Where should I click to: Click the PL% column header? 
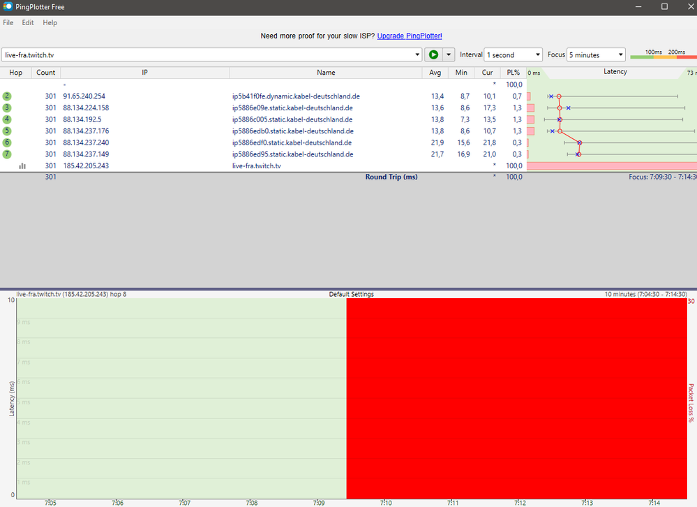tap(514, 73)
